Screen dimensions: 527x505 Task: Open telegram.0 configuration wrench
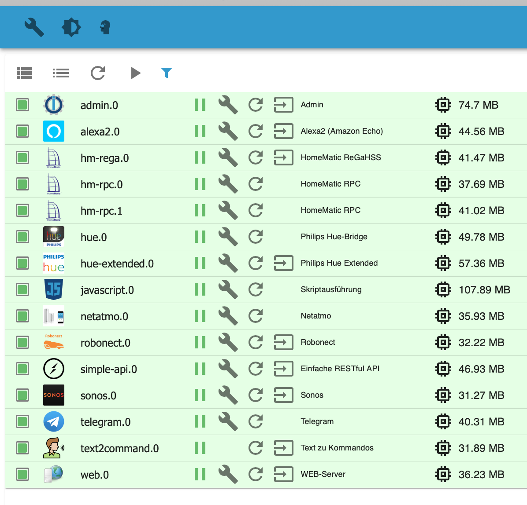point(228,421)
